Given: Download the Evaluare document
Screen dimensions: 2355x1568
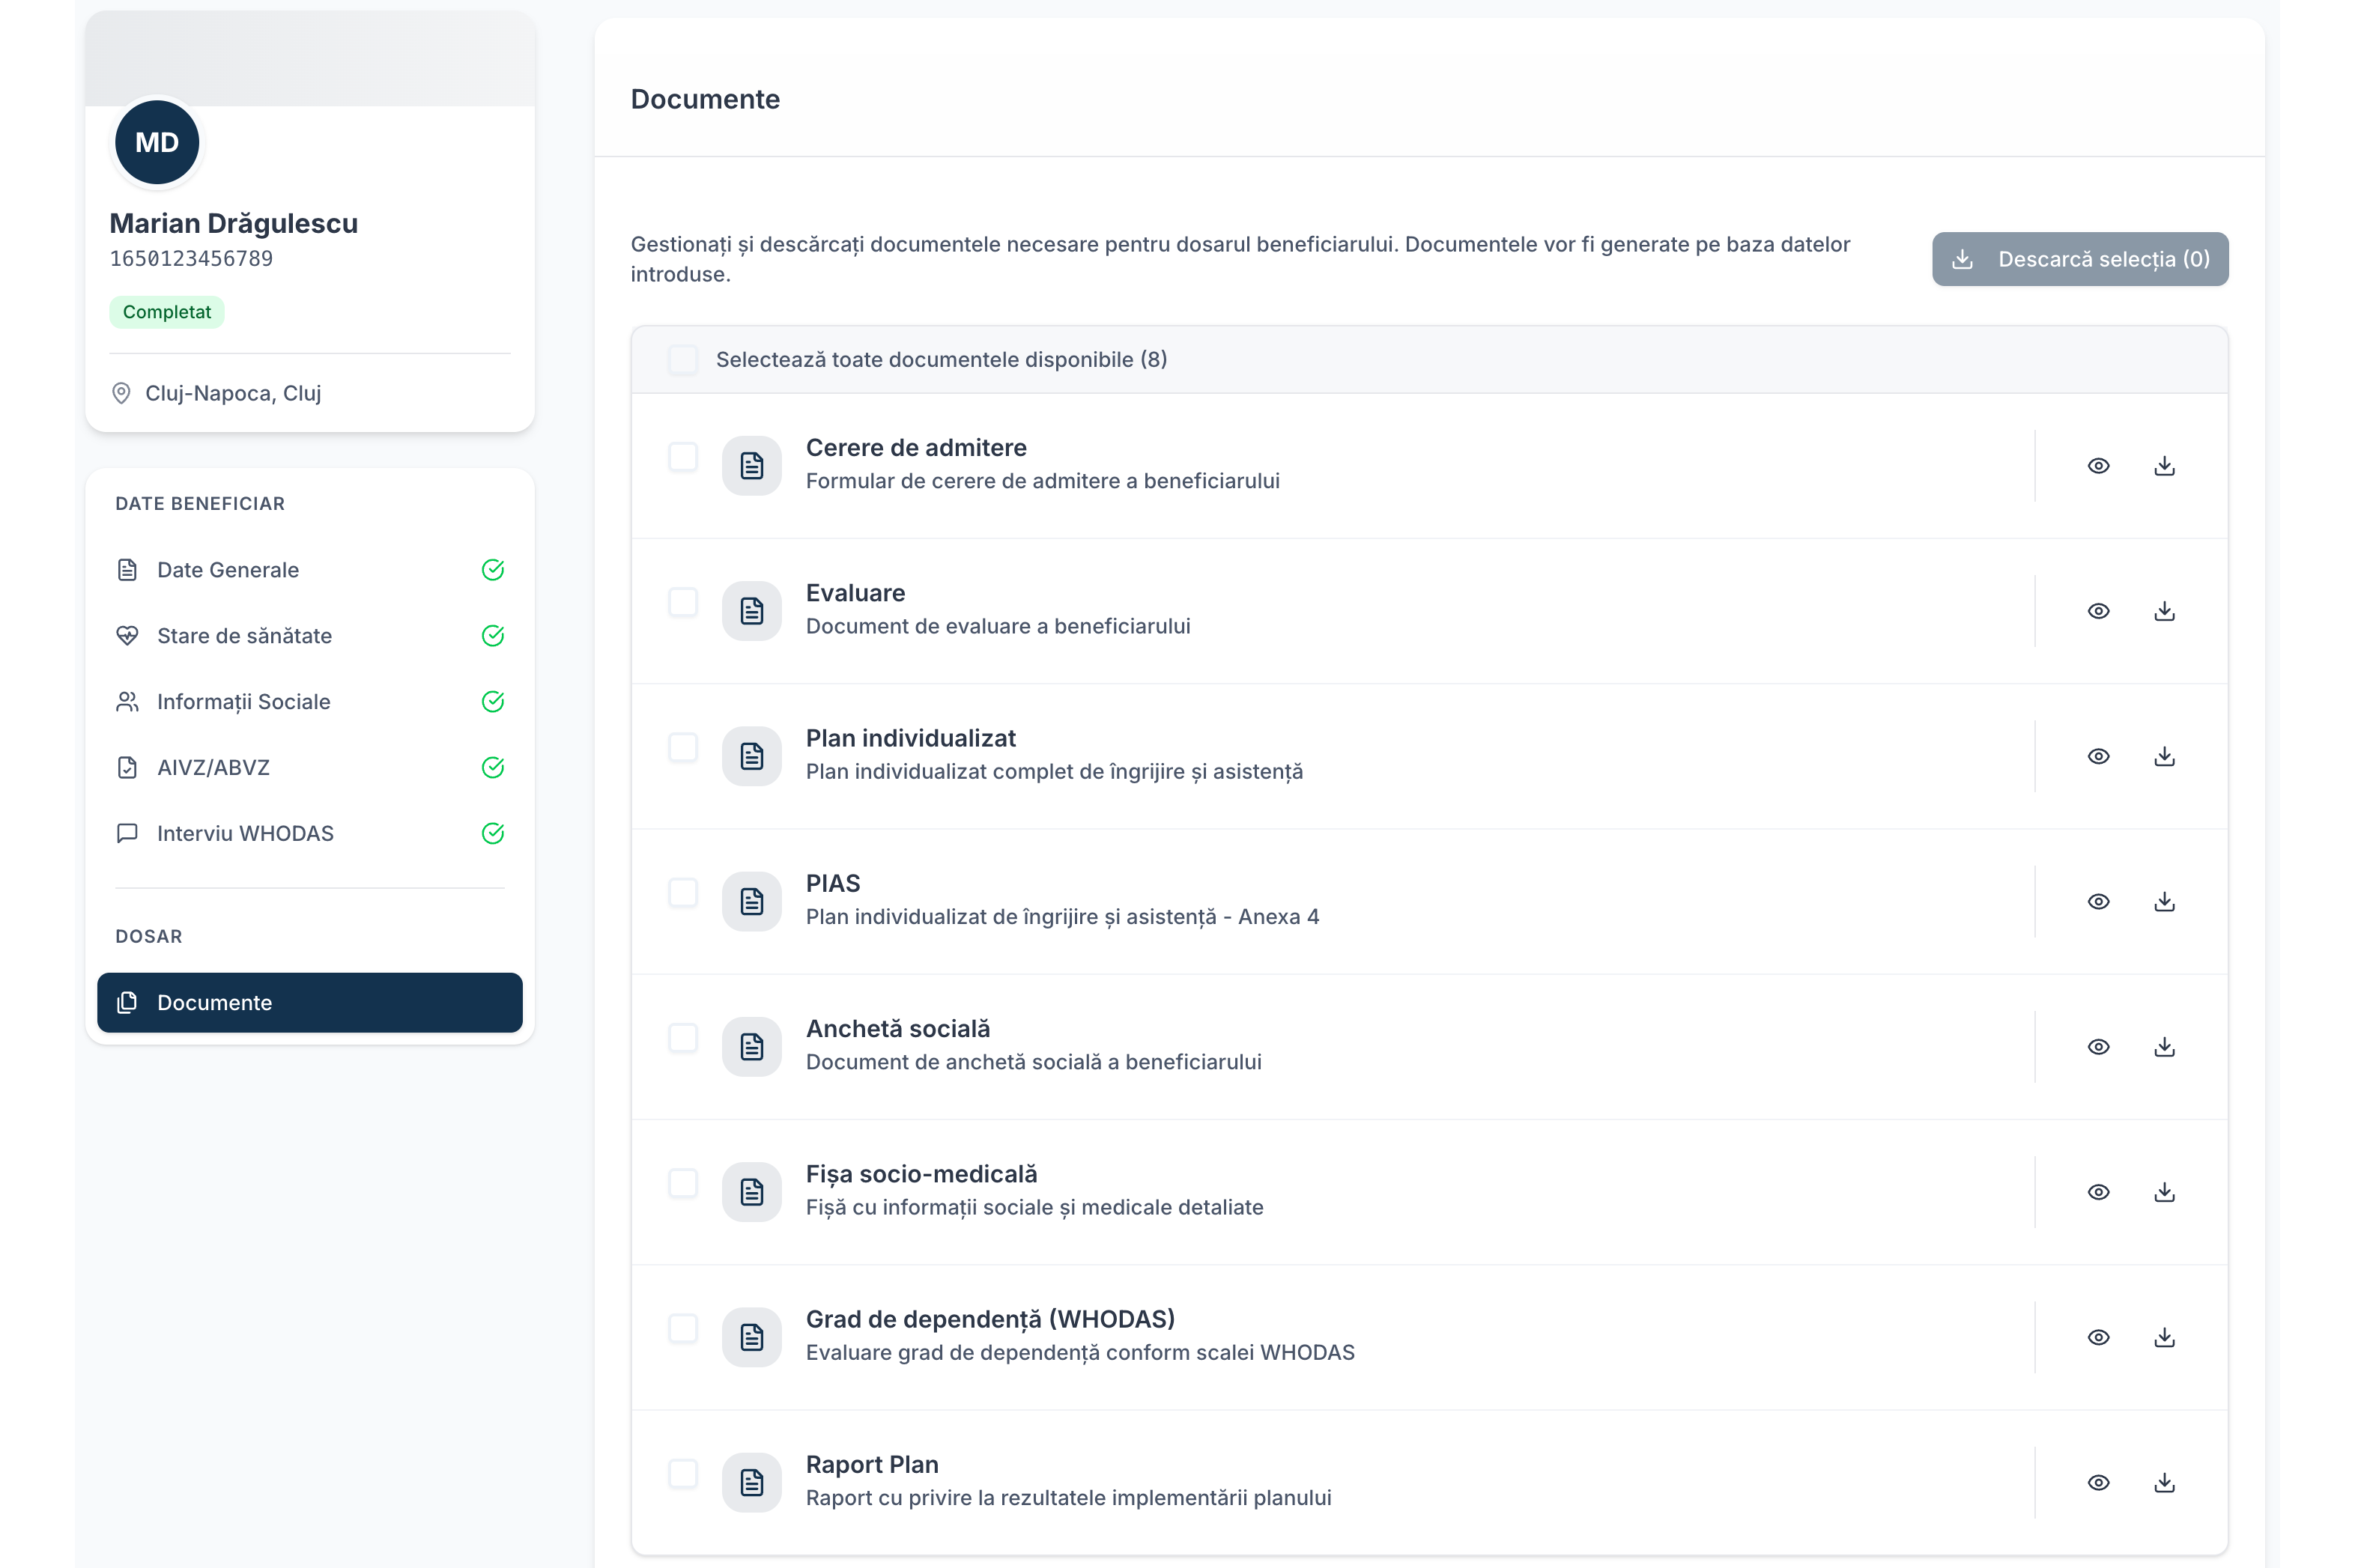Looking at the screenshot, I should 2164,611.
